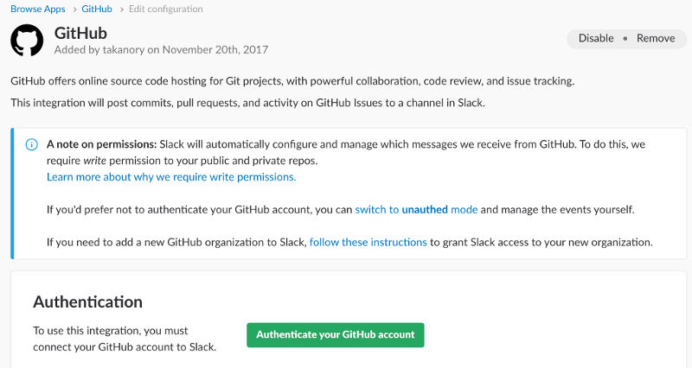Switch to unauthed mode link

pos(416,209)
